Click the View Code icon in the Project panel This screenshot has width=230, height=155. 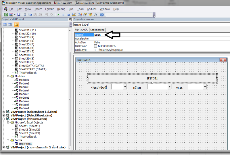[5, 24]
